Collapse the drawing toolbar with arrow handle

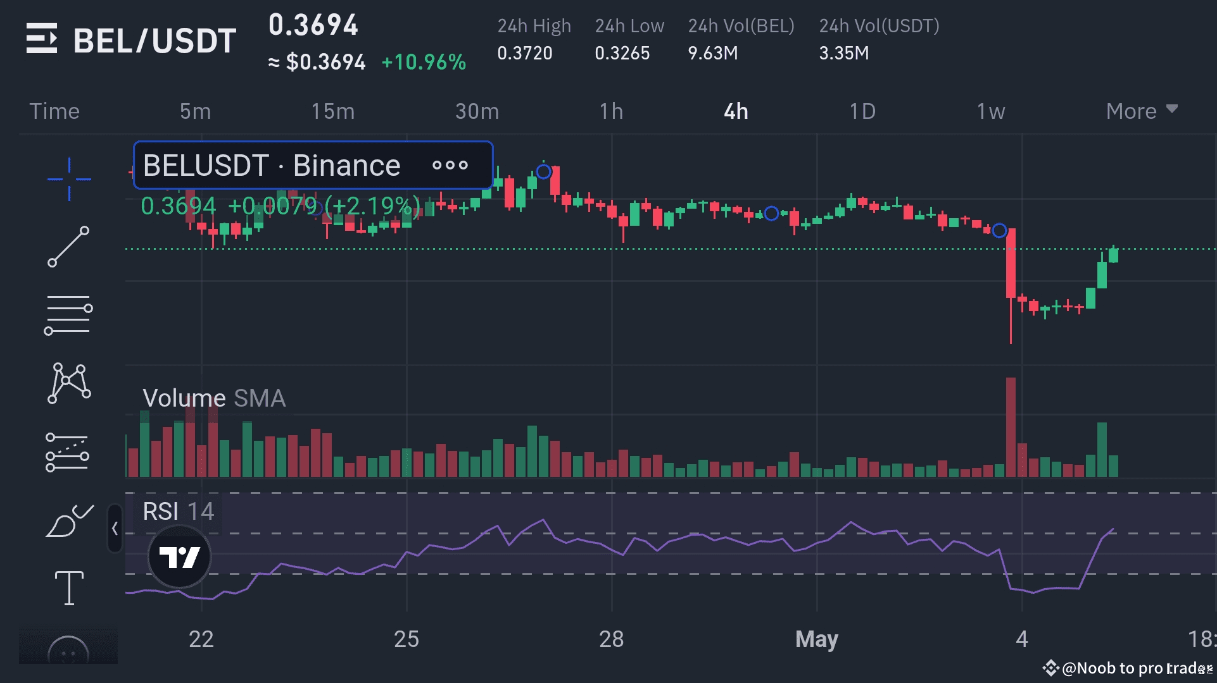115,529
